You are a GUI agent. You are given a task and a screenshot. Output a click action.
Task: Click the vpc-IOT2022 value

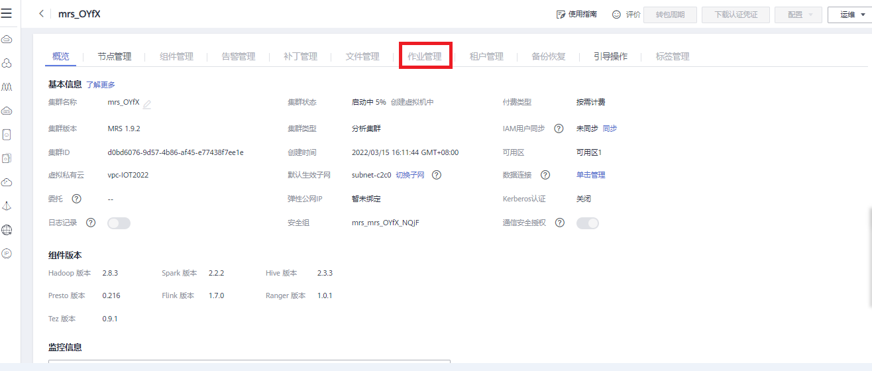pos(129,175)
